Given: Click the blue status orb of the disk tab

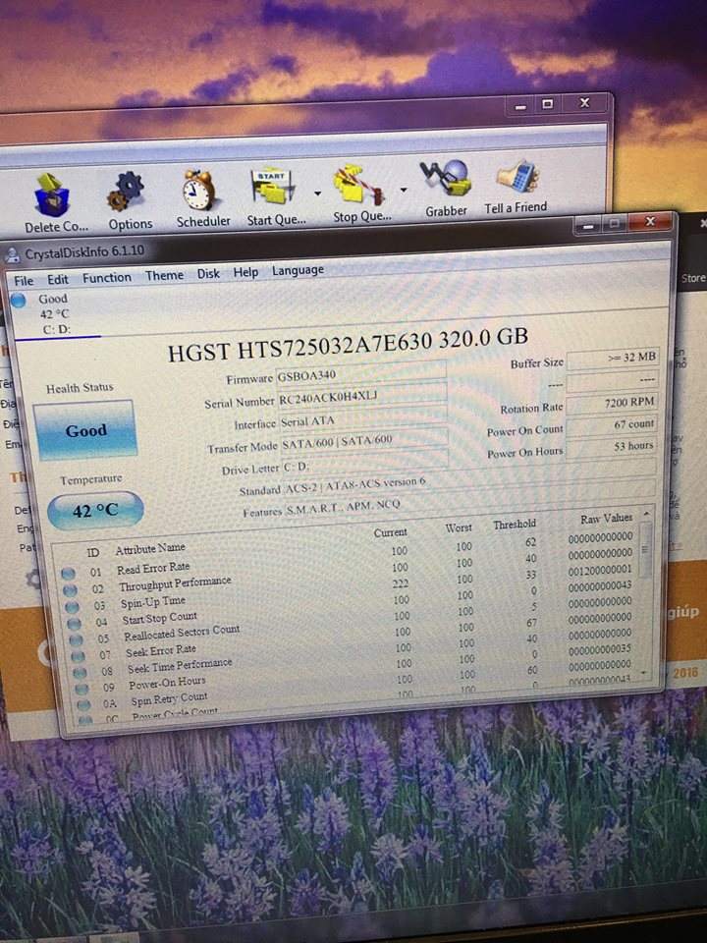Looking at the screenshot, I should pyautogui.click(x=19, y=300).
